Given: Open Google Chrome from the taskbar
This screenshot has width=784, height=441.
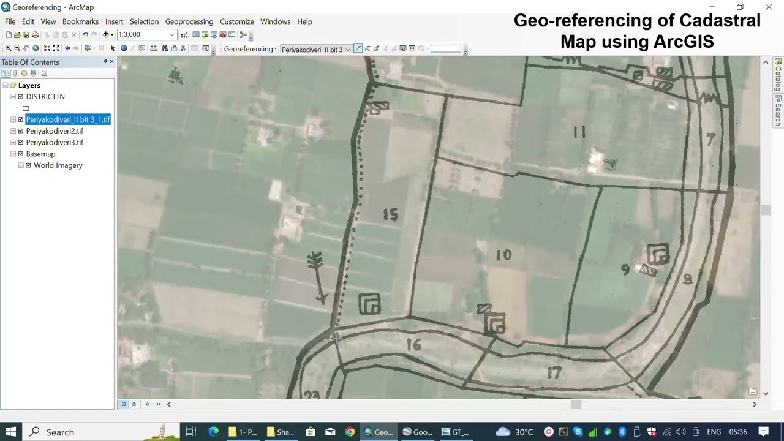Looking at the screenshot, I should pos(350,432).
